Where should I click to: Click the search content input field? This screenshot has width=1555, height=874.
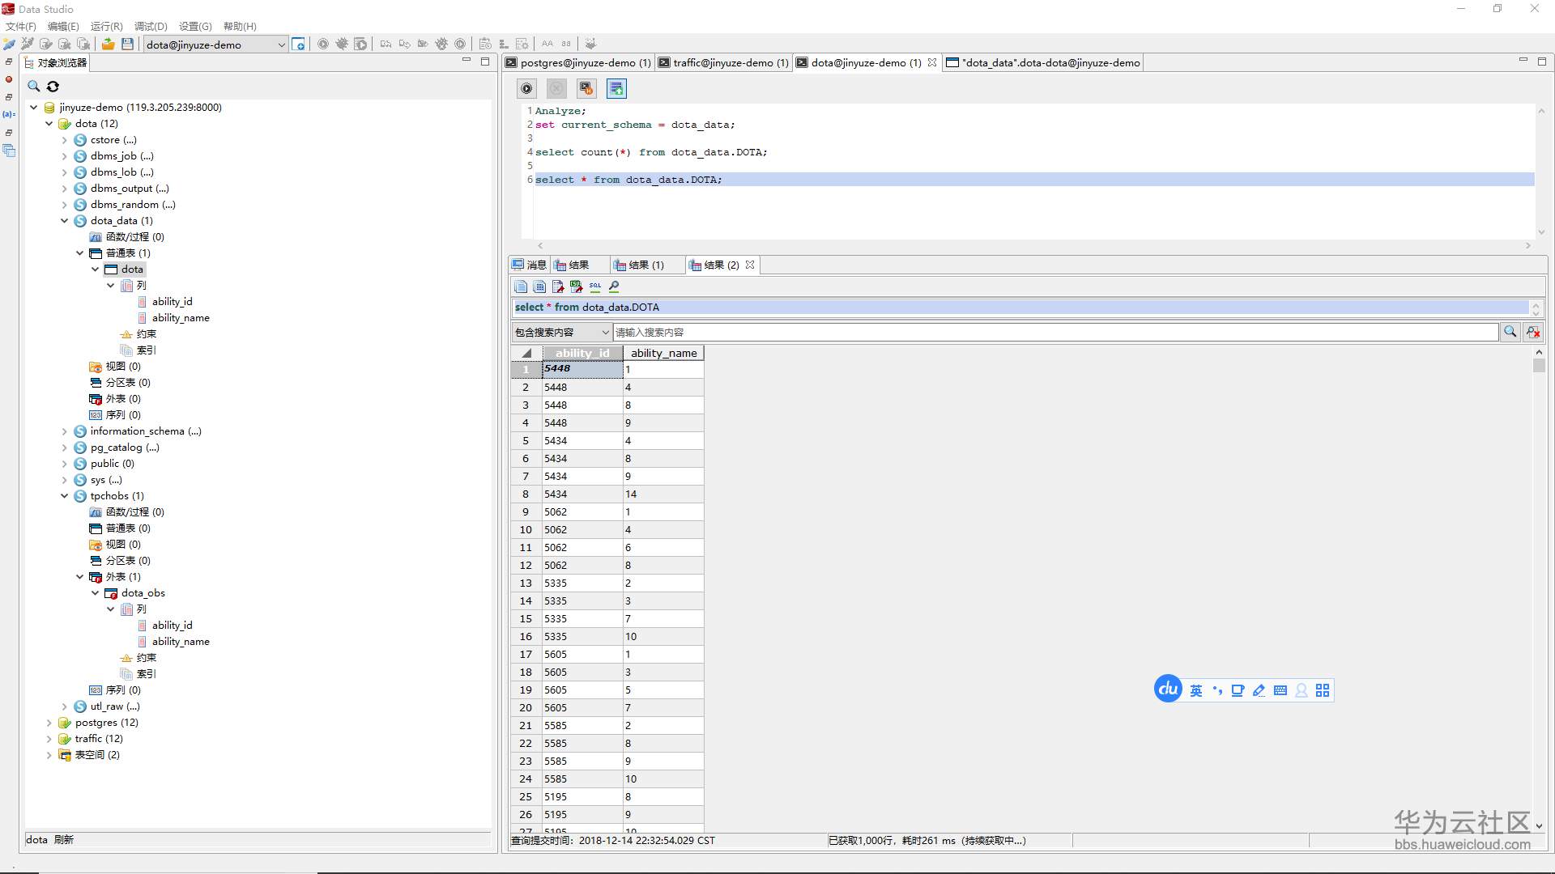coord(1053,332)
